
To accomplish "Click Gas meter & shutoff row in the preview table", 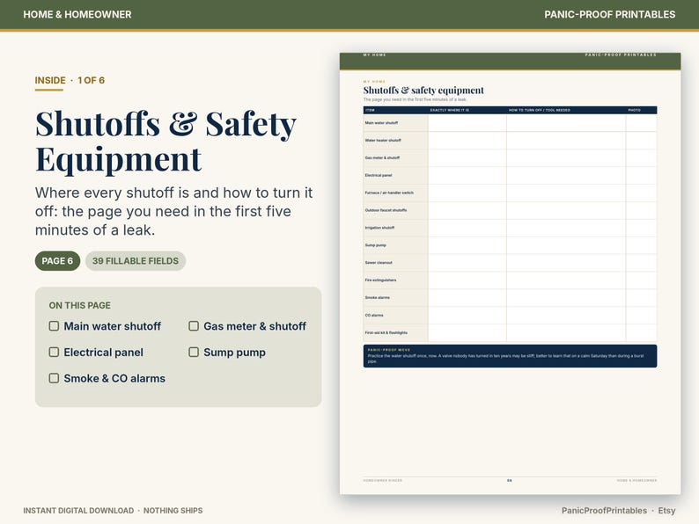I will click(x=510, y=157).
